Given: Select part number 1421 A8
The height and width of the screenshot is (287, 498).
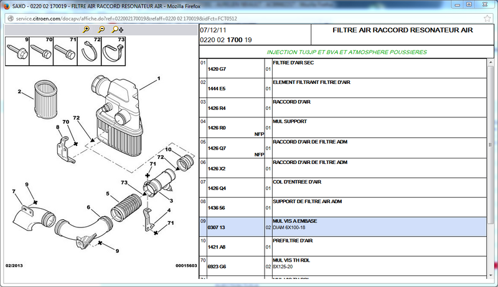Looking at the screenshot, I should click(x=216, y=247).
